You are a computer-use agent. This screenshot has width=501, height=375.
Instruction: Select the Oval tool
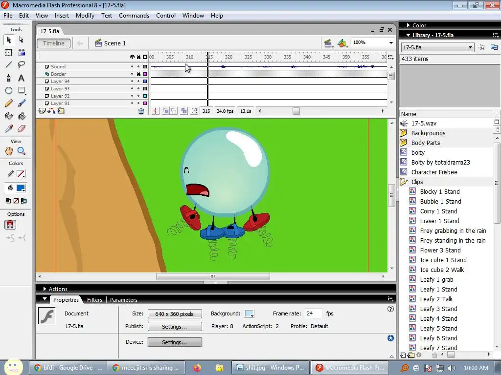coord(9,90)
